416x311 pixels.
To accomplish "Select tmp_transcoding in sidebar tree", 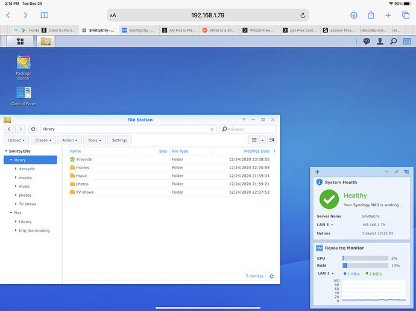I will (x=34, y=230).
